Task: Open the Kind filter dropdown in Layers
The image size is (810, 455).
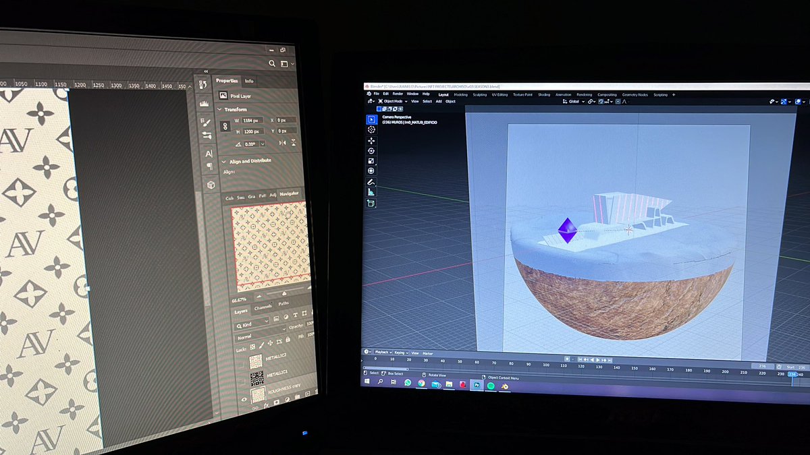Action: click(252, 324)
